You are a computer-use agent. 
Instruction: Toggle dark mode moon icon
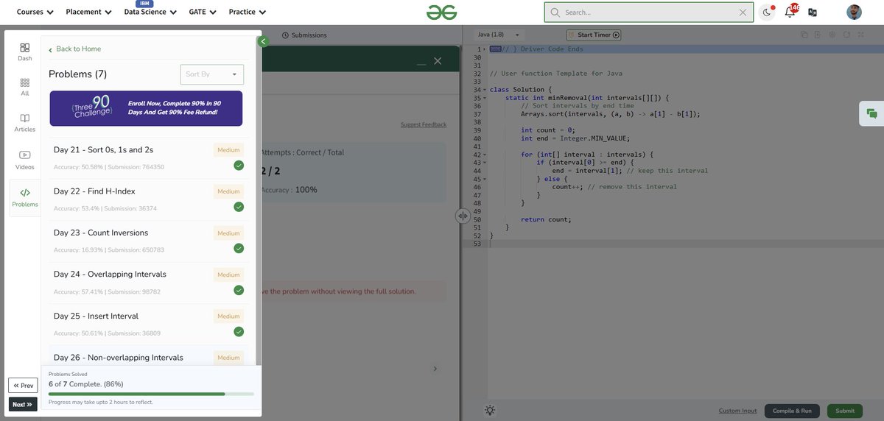[x=767, y=12]
